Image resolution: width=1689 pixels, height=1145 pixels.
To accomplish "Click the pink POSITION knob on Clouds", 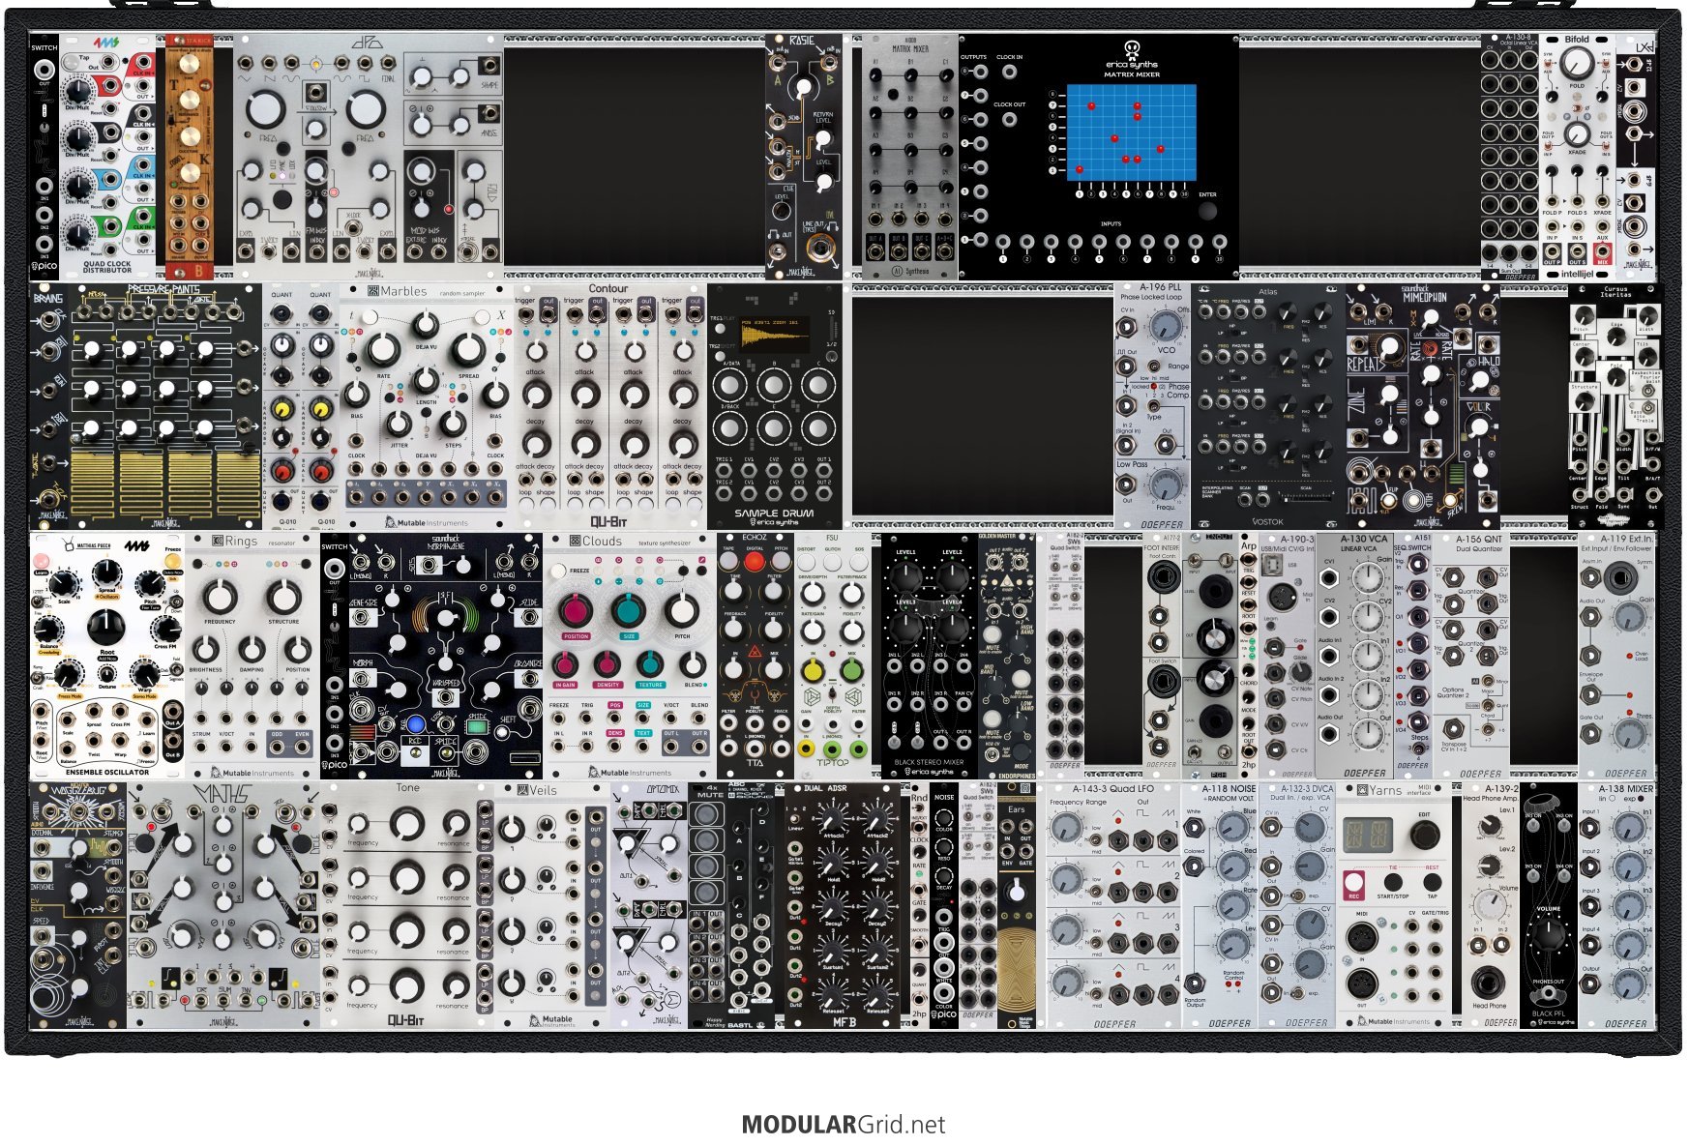I will [x=577, y=610].
